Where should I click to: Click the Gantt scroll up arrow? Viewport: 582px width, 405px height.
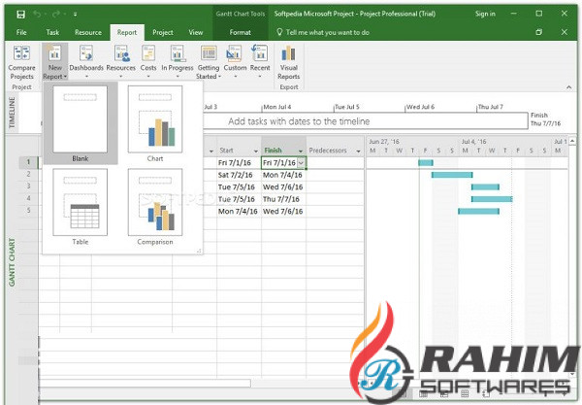click(x=572, y=141)
